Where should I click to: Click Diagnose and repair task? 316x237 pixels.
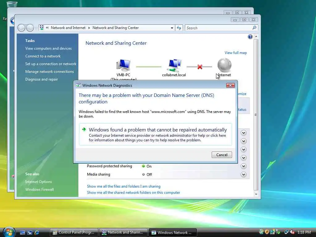coord(42,79)
